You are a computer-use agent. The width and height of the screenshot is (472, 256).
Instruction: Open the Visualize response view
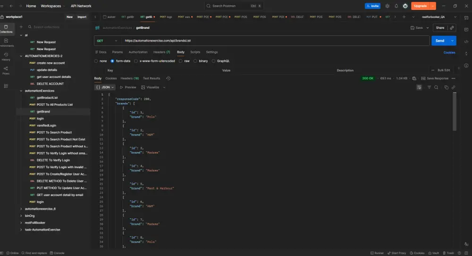coord(150,87)
